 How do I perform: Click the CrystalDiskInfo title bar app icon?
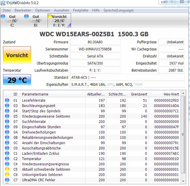[x=3, y=3]
